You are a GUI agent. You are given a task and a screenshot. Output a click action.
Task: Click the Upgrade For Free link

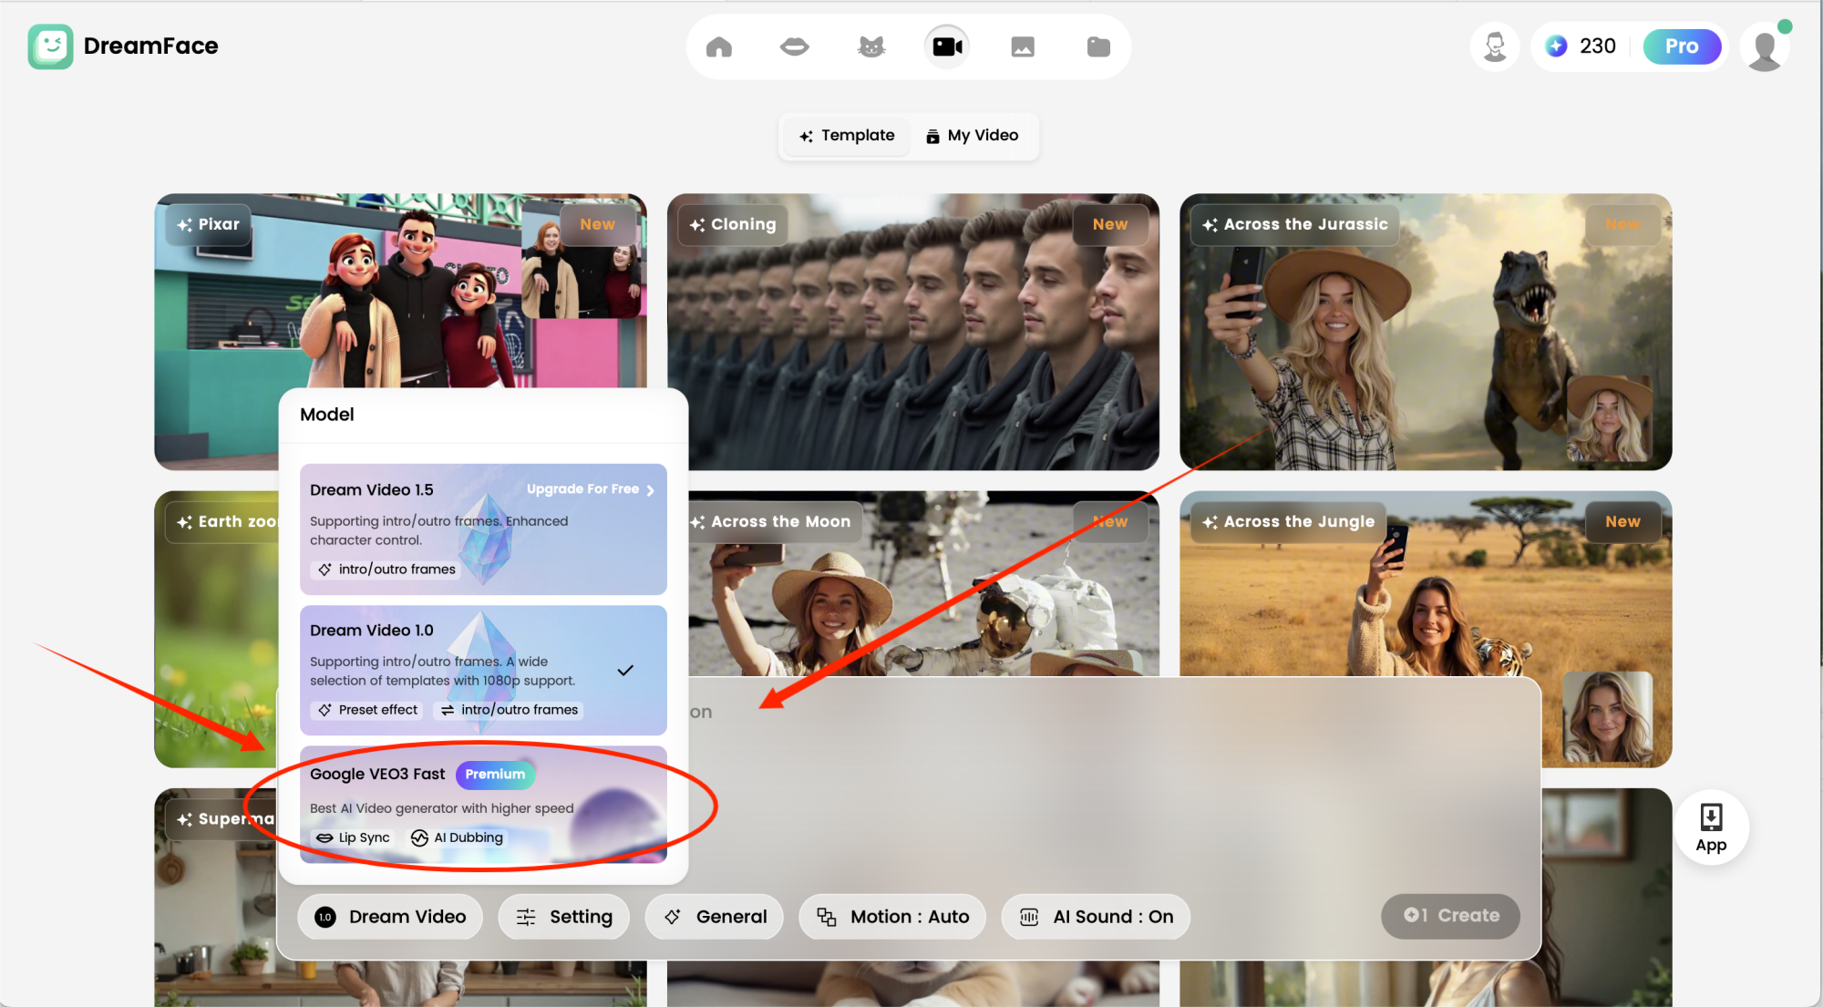[590, 489]
